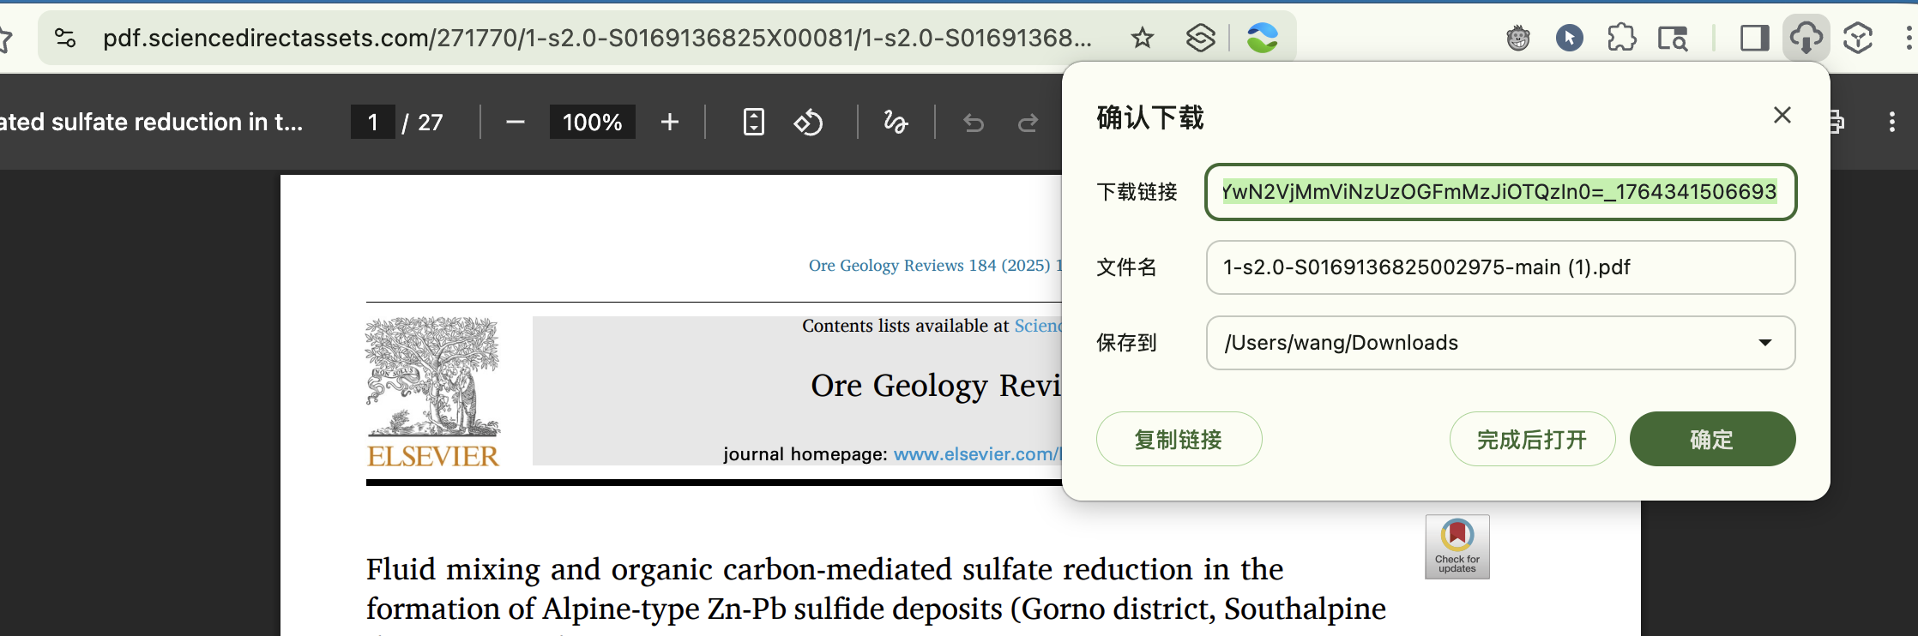
Task: Click the green-blue swirl extension icon
Action: point(1263,38)
